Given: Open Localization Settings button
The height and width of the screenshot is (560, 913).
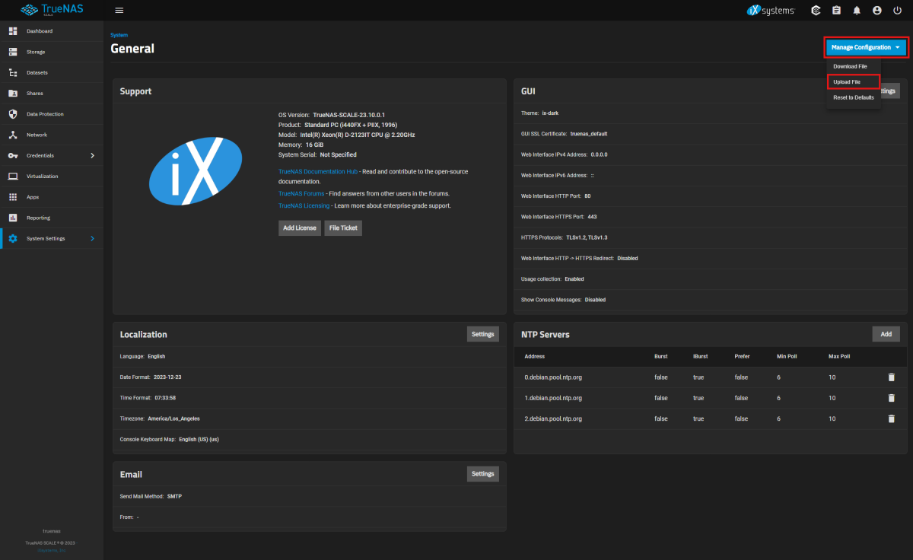Looking at the screenshot, I should click(x=483, y=333).
